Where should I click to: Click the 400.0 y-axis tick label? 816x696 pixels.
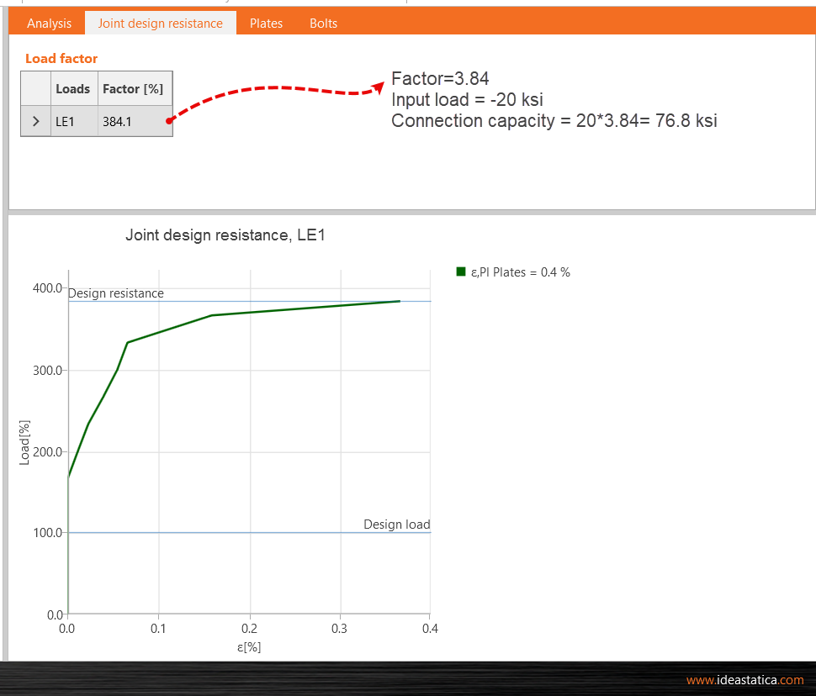coord(47,288)
